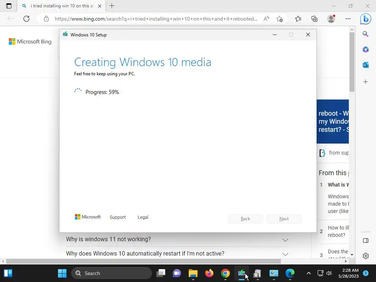Click Legal link in Windows 10 Setup
This screenshot has width=376, height=282.
(143, 217)
